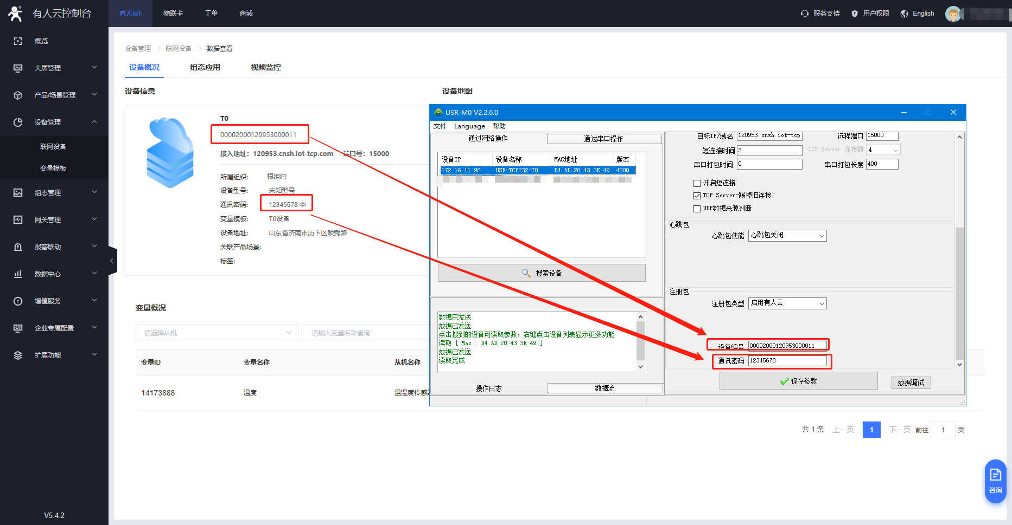Click the 保存参数 save button
Screen dimensions: 1012x525
[x=798, y=381]
